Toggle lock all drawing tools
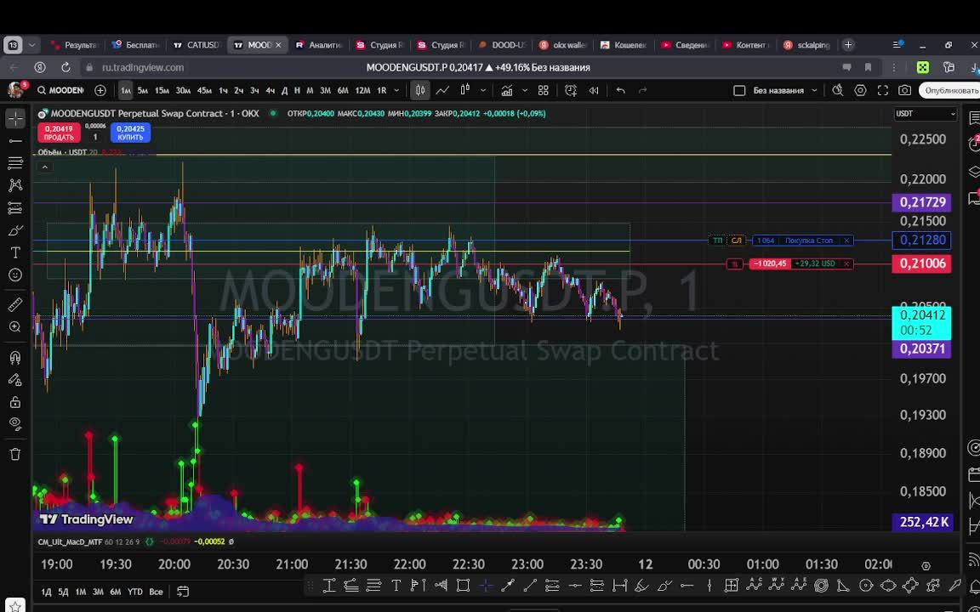980x612 pixels. click(15, 402)
